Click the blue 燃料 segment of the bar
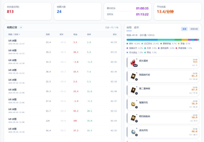The width and height of the screenshot is (204, 142). pos(142,40)
